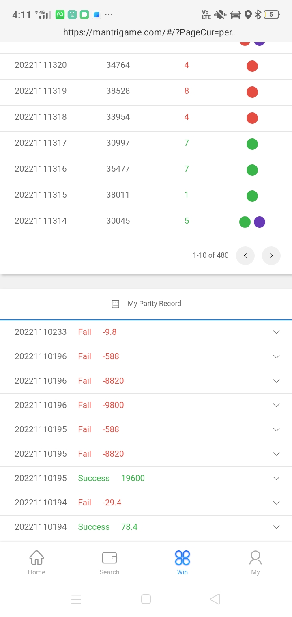Tap the mantrigame.com URL address bar
292x617 pixels.
click(x=150, y=32)
